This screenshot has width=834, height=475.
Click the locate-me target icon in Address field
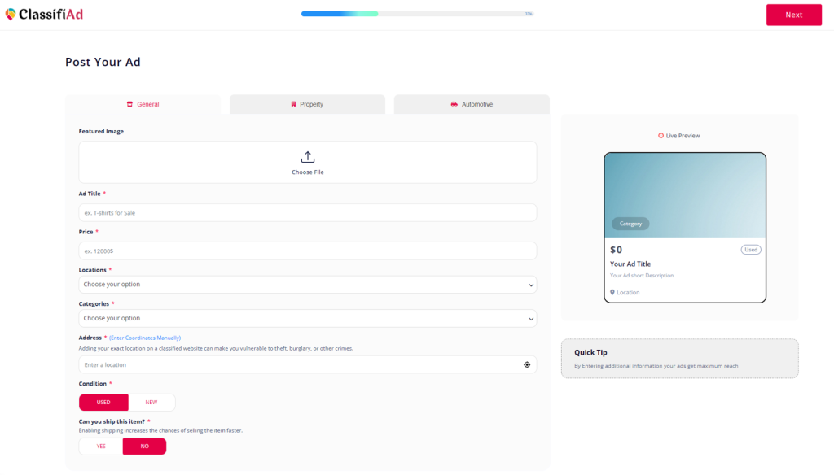(x=527, y=365)
